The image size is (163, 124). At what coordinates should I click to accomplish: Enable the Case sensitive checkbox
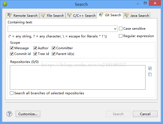pos(121,29)
